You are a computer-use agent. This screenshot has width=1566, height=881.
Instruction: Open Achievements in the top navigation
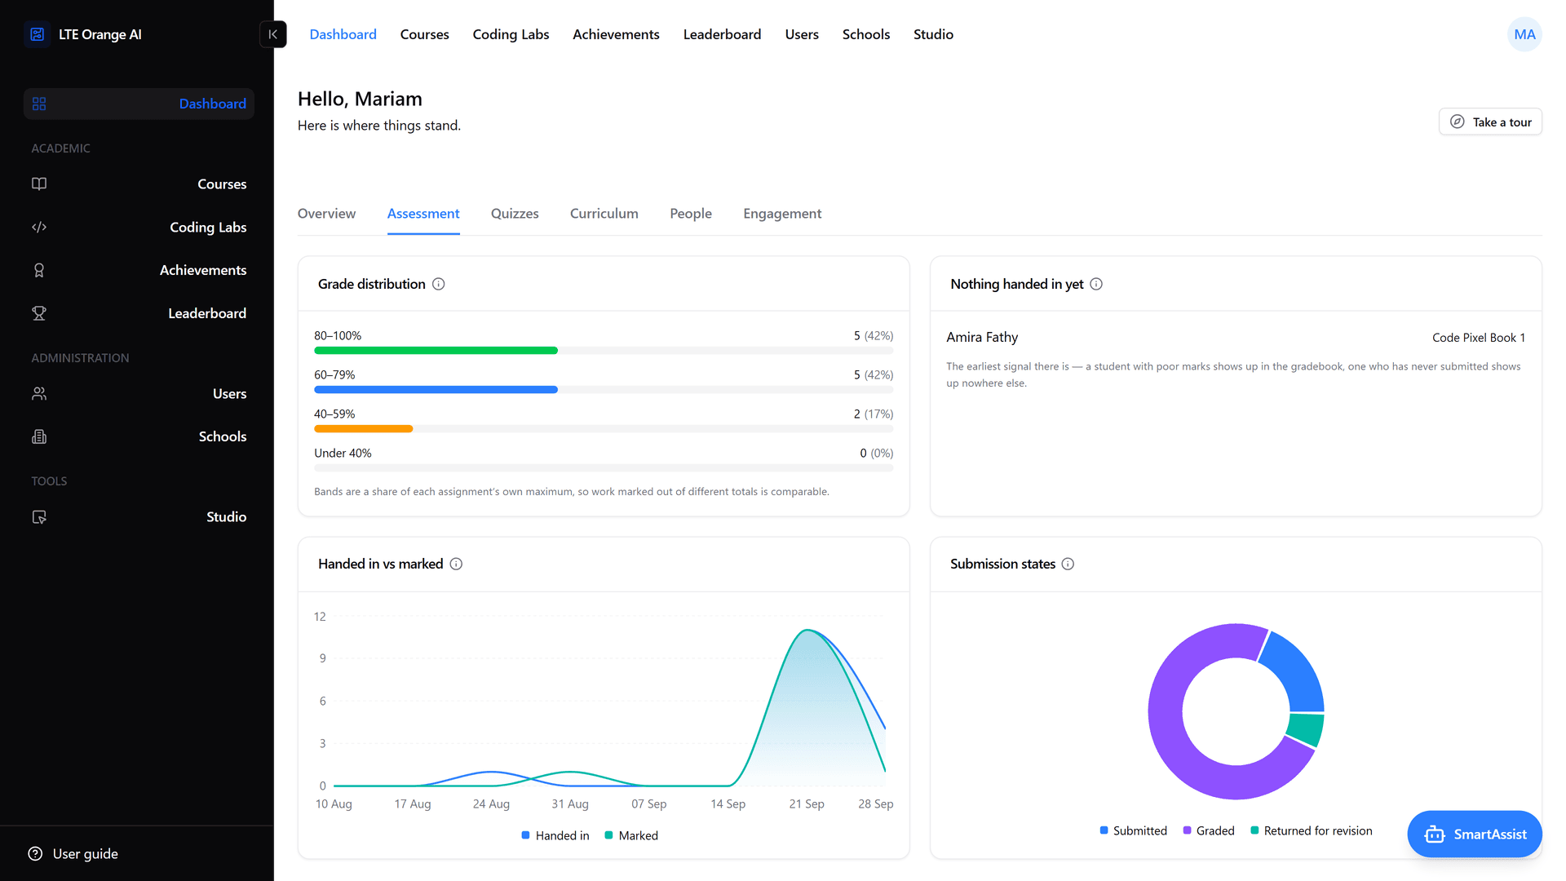[616, 34]
